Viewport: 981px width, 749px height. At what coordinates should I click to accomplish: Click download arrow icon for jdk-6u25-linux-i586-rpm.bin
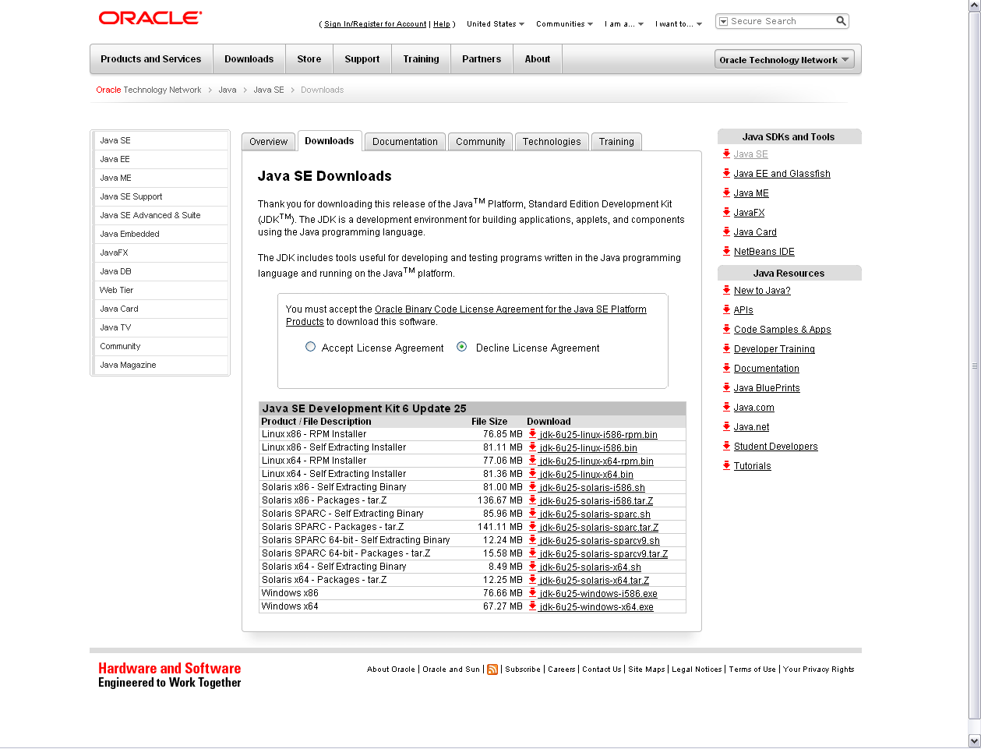(x=533, y=434)
